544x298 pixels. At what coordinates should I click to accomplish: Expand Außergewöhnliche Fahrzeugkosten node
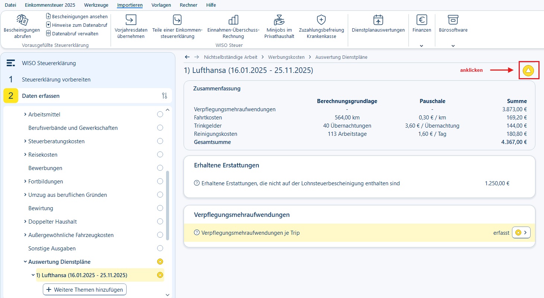coord(25,235)
